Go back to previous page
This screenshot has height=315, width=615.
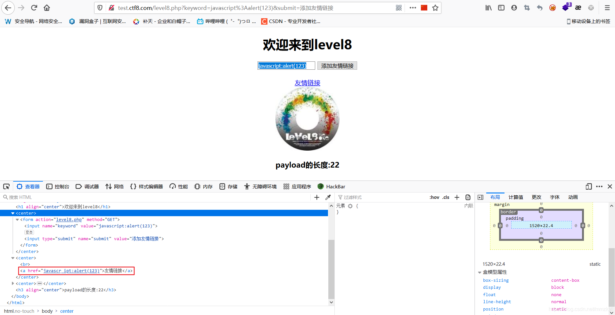pos(8,8)
